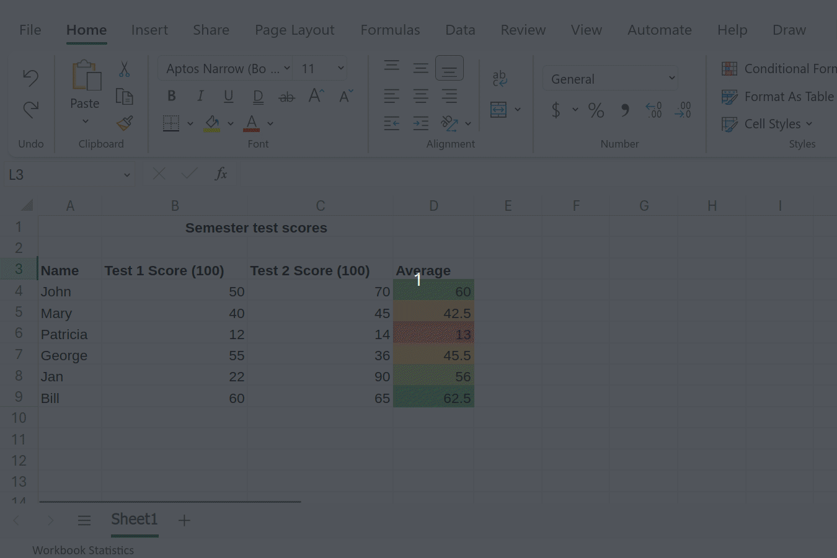
Task: Enable Wrap Text
Action: (500, 77)
